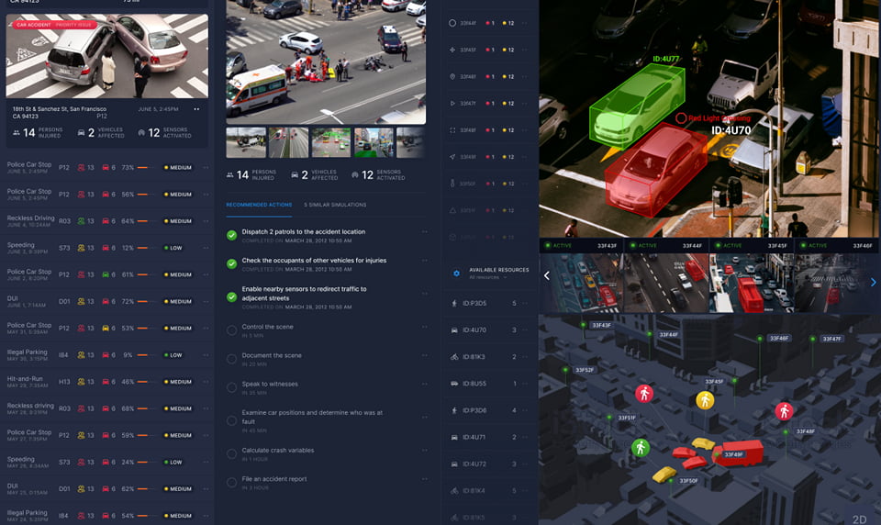The width and height of the screenshot is (881, 525).
Task: Select the active camera tab 33F43F
Action: click(x=582, y=246)
